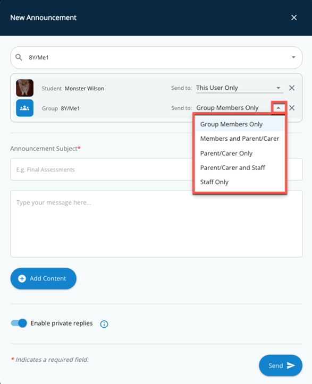Expand the recipient search dropdown arrow

pyautogui.click(x=293, y=57)
